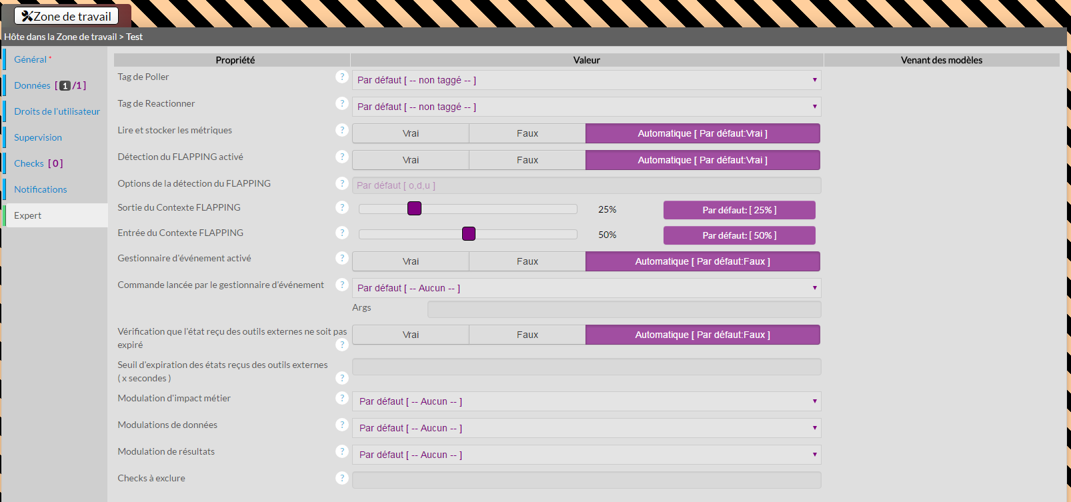Set Gestionnaire d'événement activé to Vrai
Screen dimensions: 1071x502
pos(411,261)
